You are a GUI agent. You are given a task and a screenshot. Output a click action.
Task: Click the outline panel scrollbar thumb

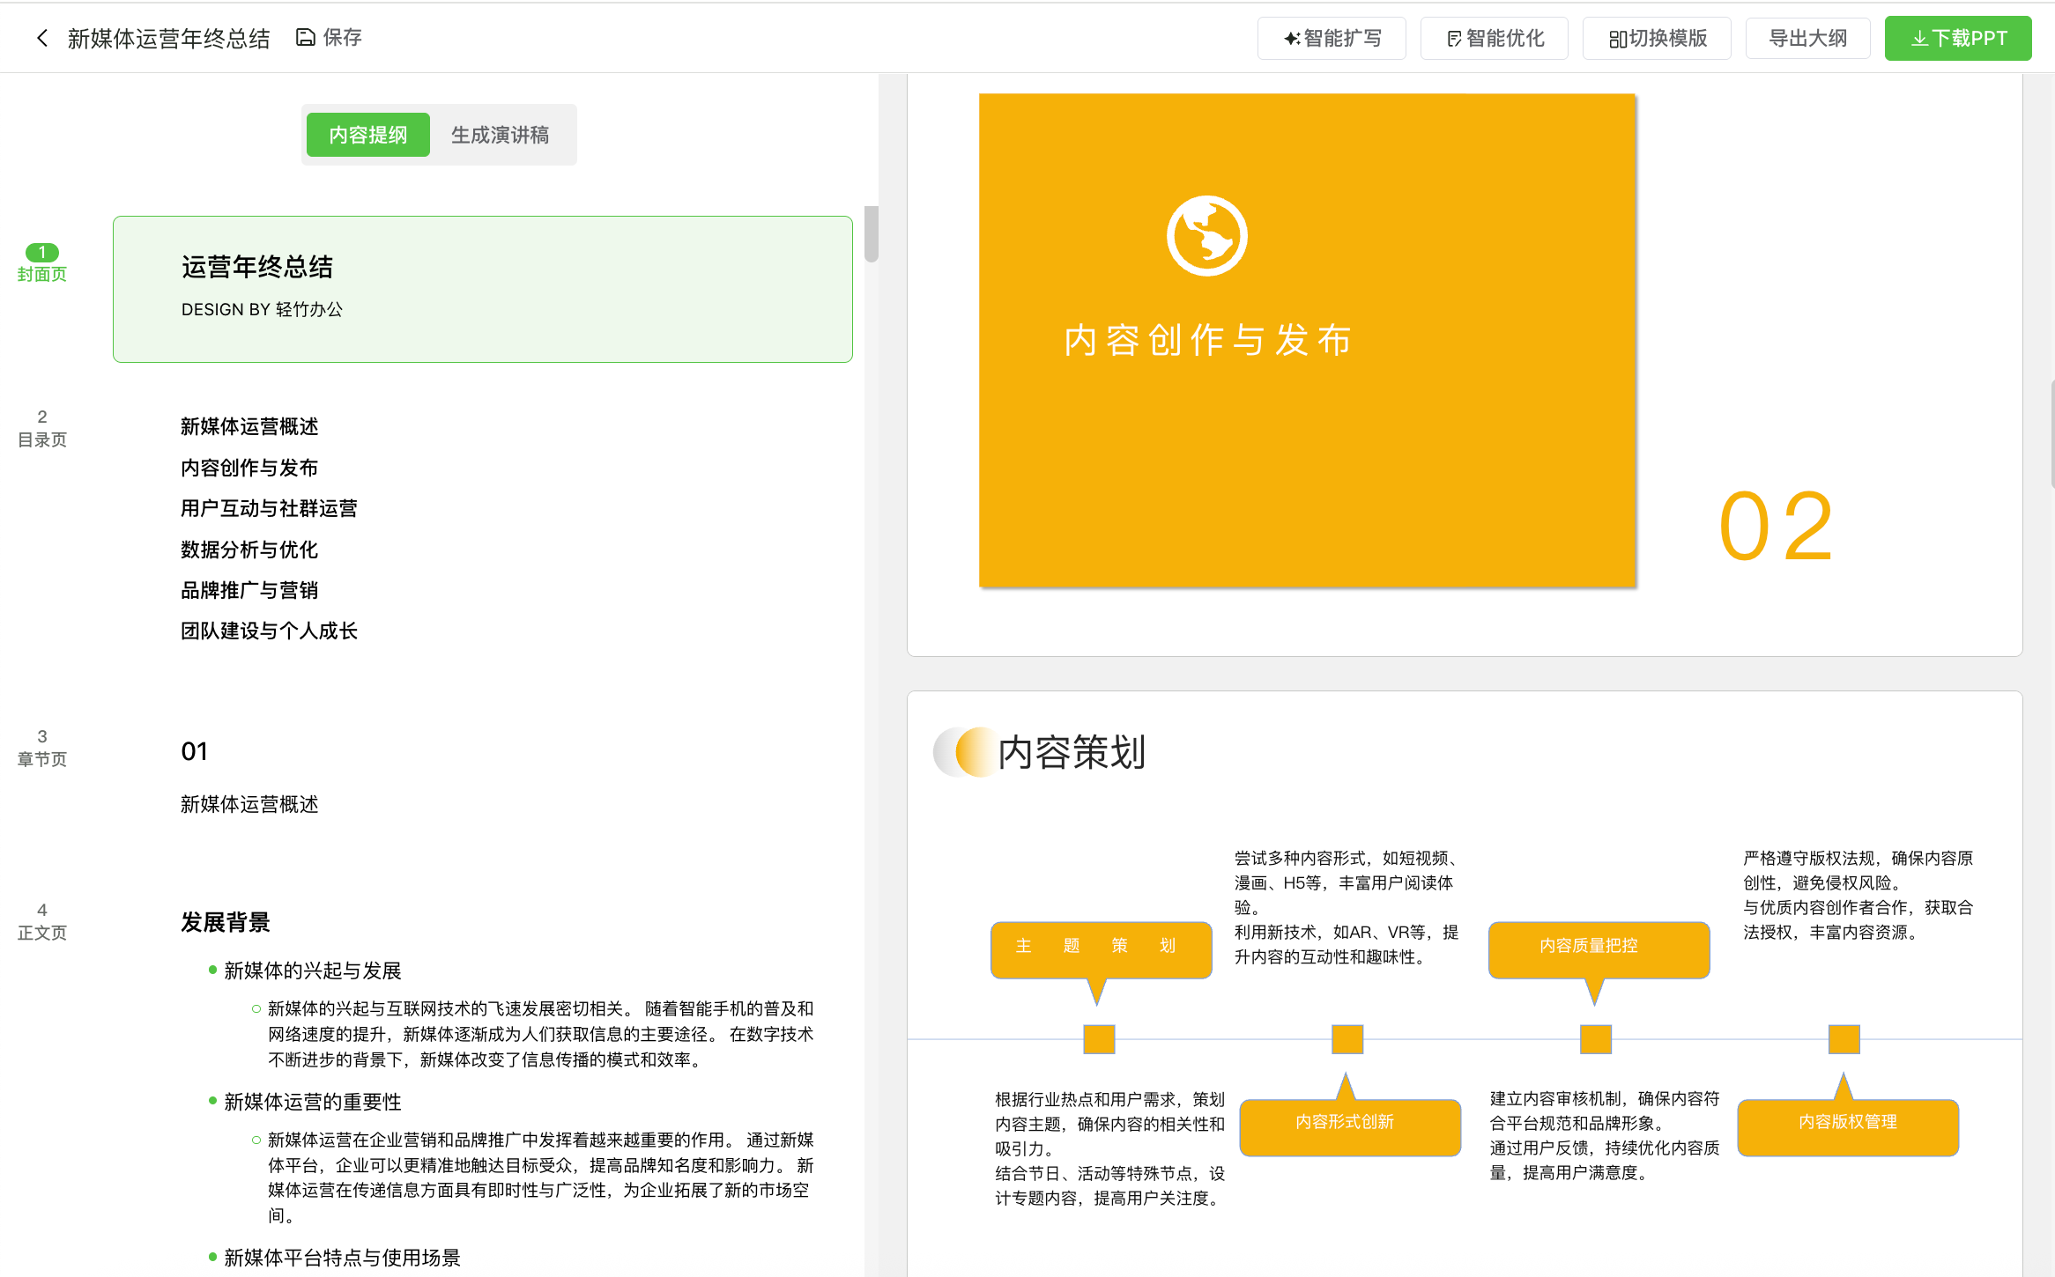[871, 234]
